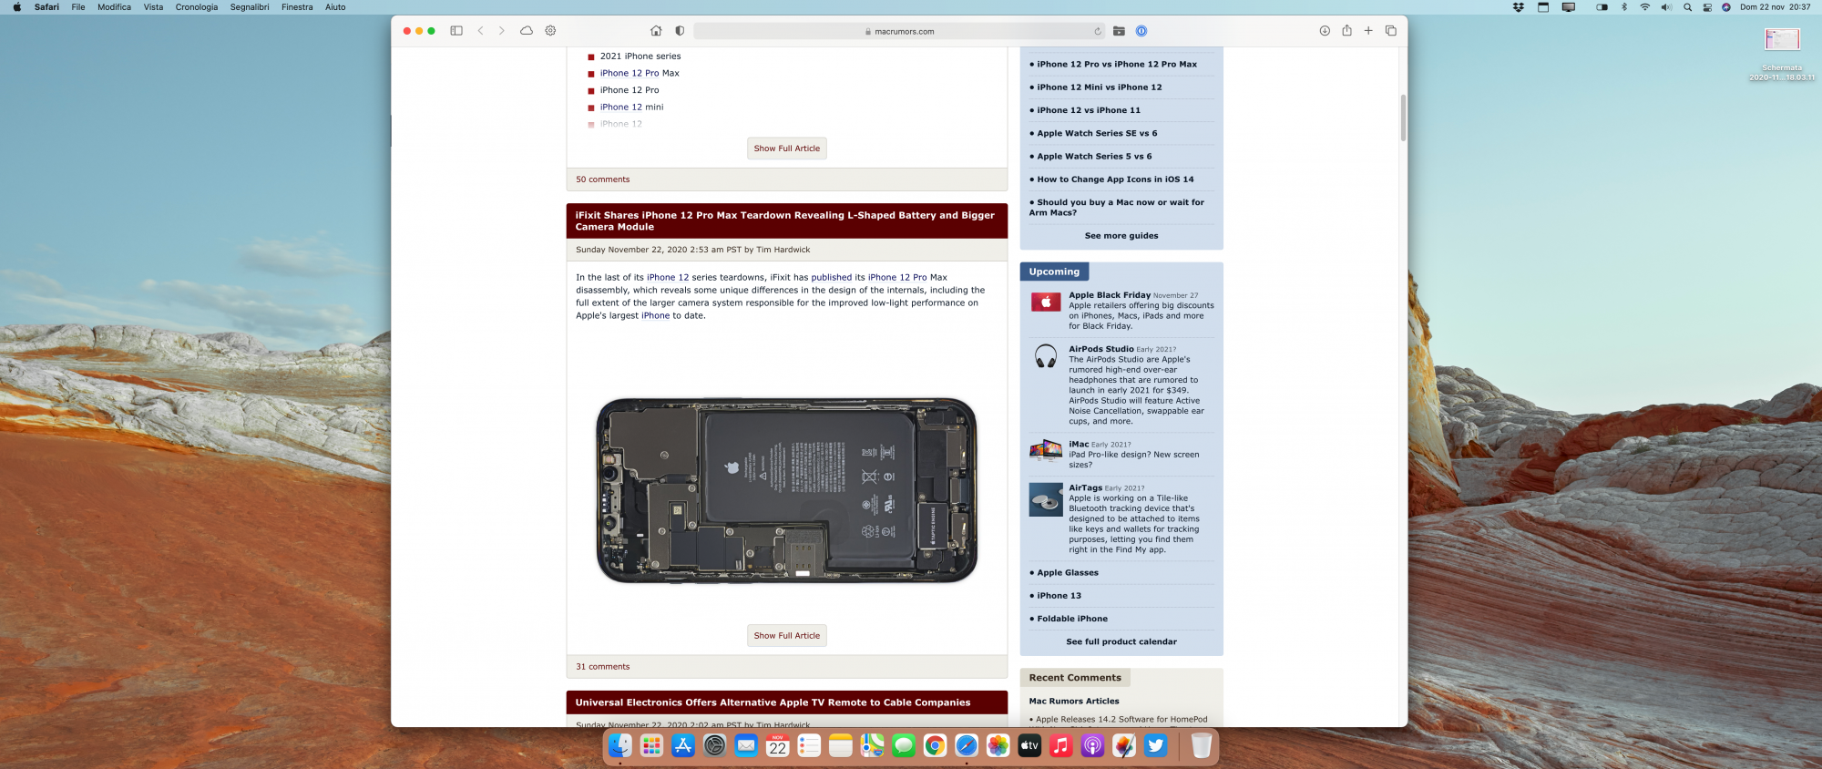
Task: Open the display mirroring menu bar icon
Action: tap(1569, 7)
